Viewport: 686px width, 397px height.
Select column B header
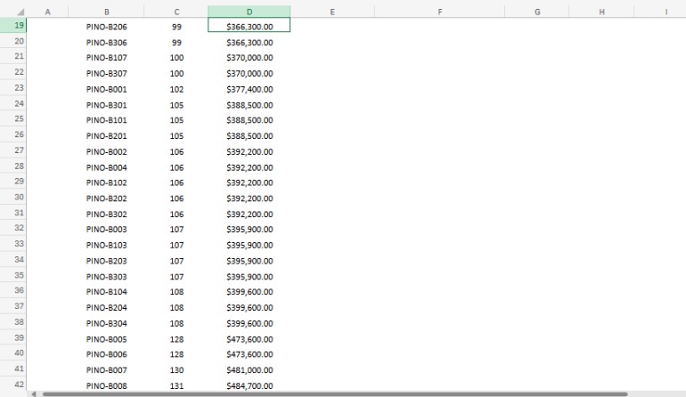click(106, 12)
